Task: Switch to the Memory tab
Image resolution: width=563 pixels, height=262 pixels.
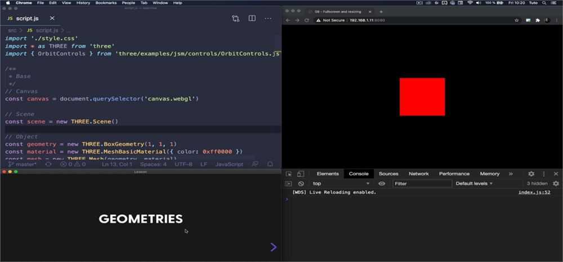Action: click(x=490, y=174)
